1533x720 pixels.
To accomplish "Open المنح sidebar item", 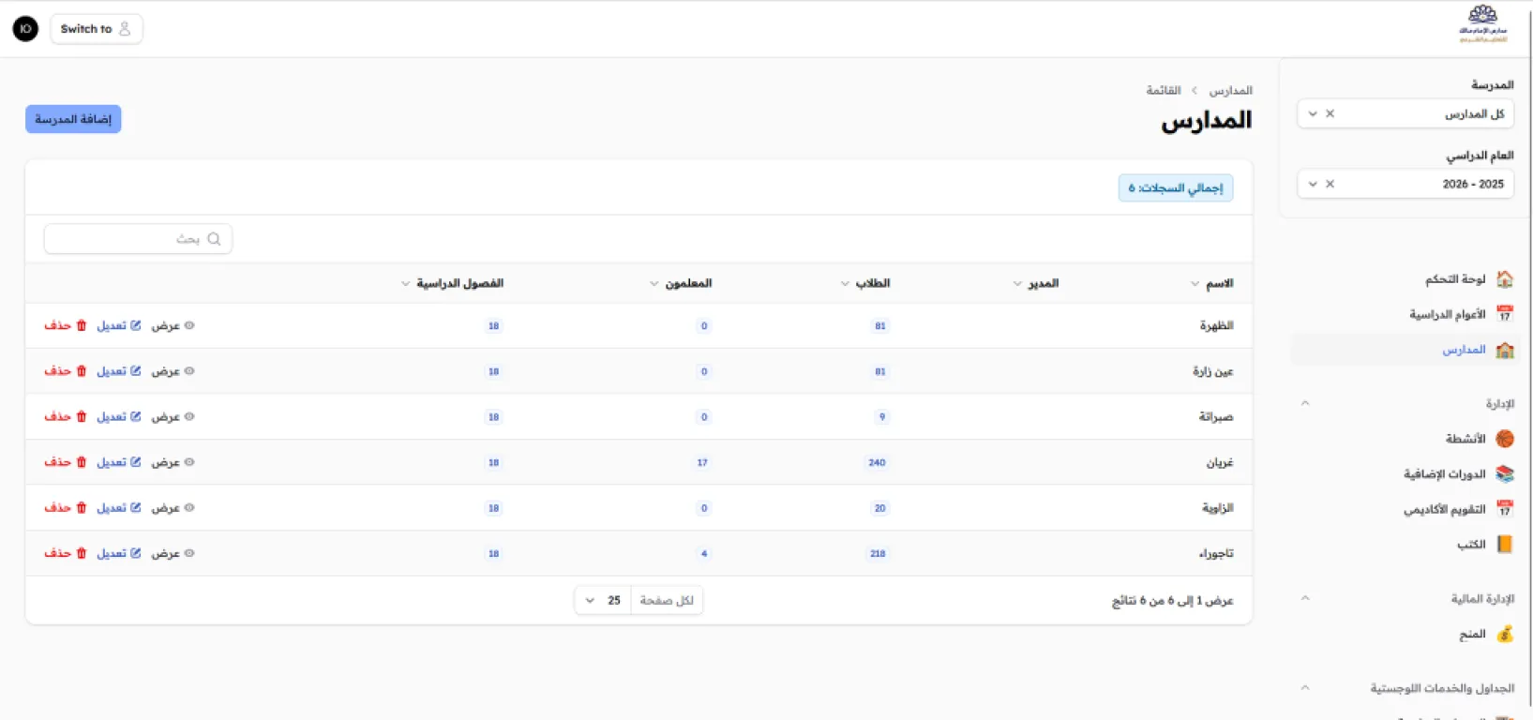I will [x=1405, y=635].
